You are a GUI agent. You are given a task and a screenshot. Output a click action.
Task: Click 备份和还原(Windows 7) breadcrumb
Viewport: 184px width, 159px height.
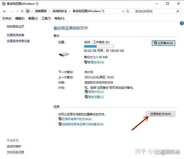(x=88, y=11)
